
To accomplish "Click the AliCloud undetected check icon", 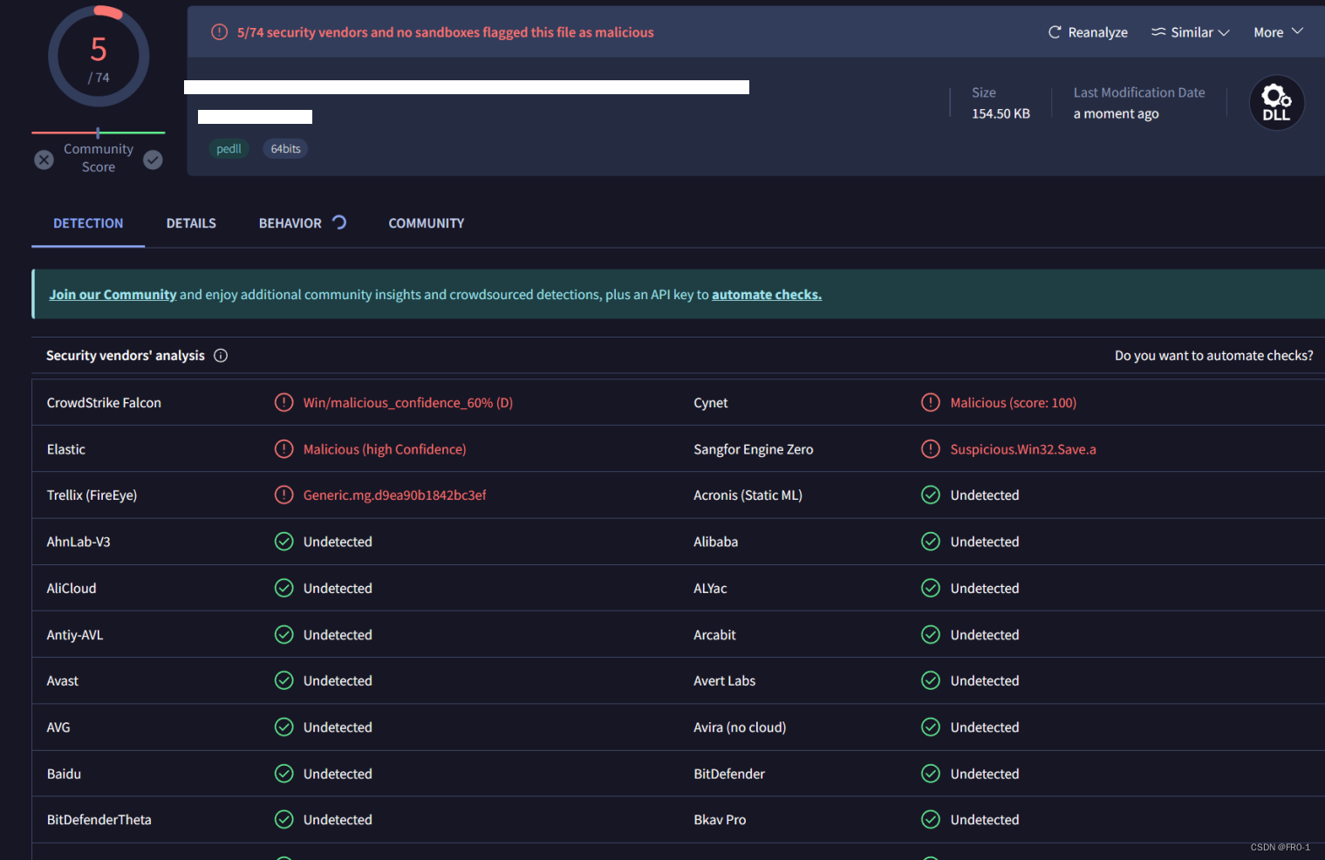I will click(284, 588).
